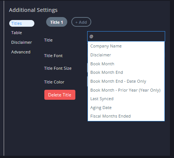Open the Titles settings section

point(22,23)
